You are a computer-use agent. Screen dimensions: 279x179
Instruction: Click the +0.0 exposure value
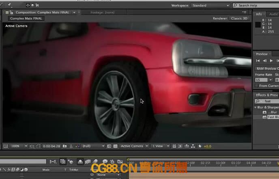coord(208,147)
